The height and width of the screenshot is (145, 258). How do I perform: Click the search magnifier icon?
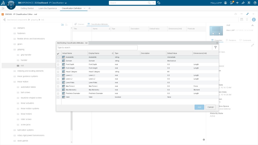149,3
